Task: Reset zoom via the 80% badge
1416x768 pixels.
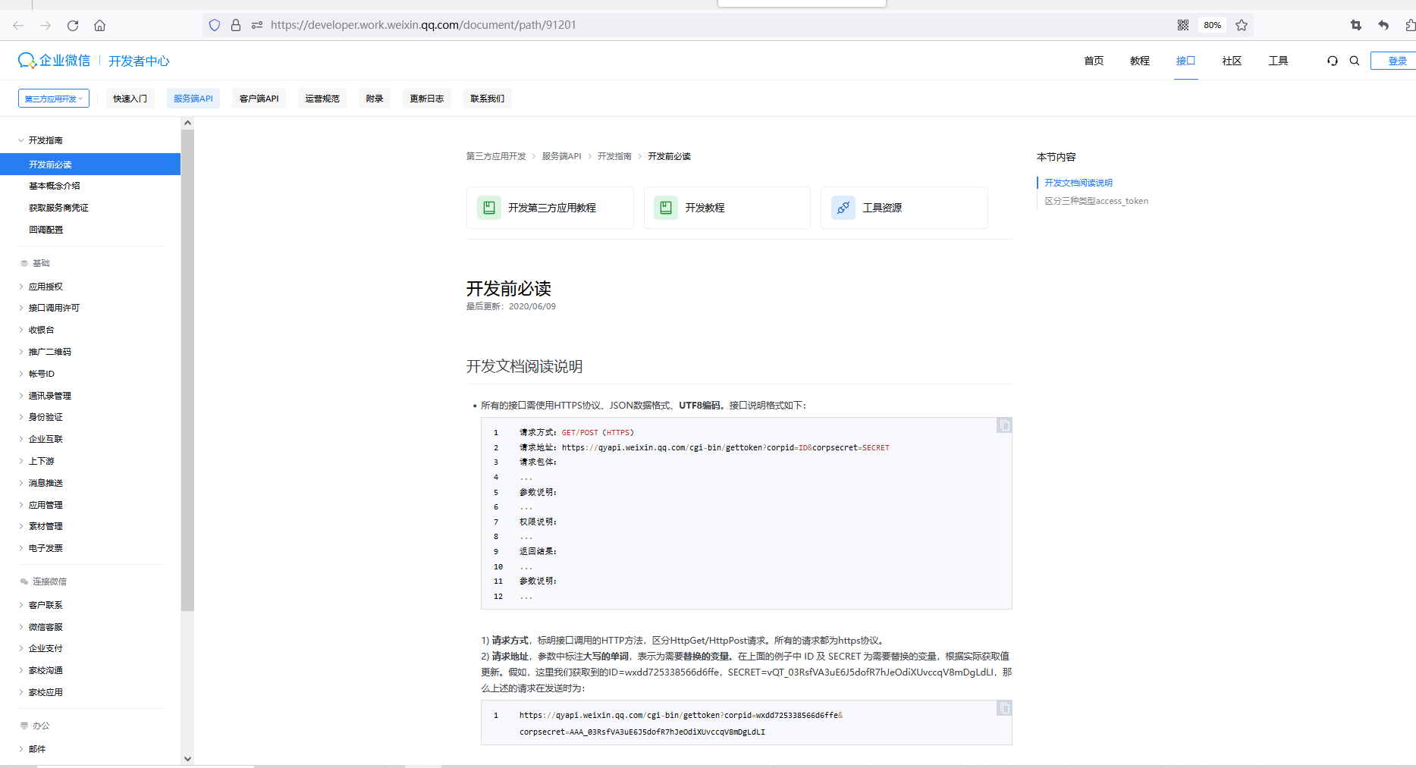Action: point(1212,25)
